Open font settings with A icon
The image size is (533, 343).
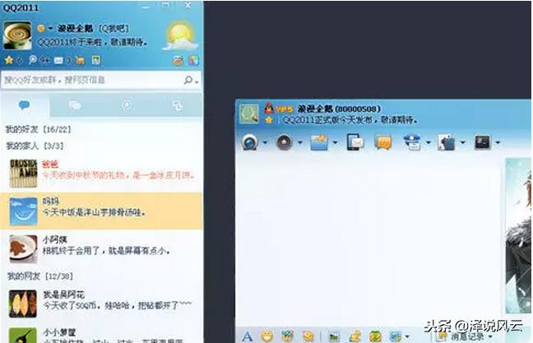point(248,336)
